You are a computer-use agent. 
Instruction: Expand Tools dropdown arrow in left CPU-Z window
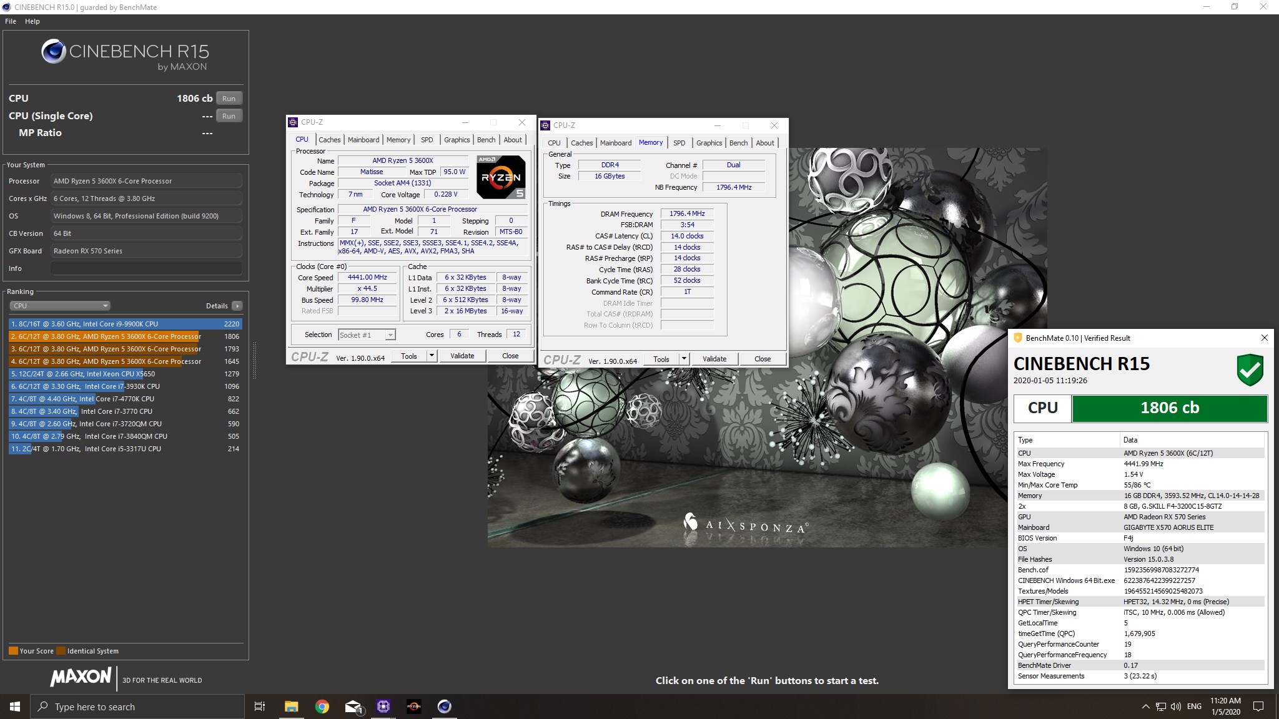[x=432, y=356]
